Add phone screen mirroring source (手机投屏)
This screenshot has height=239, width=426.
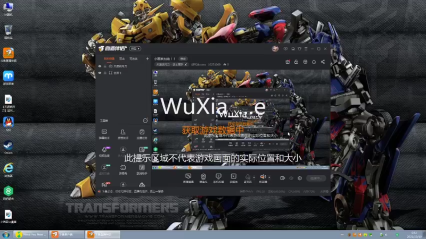click(x=218, y=178)
